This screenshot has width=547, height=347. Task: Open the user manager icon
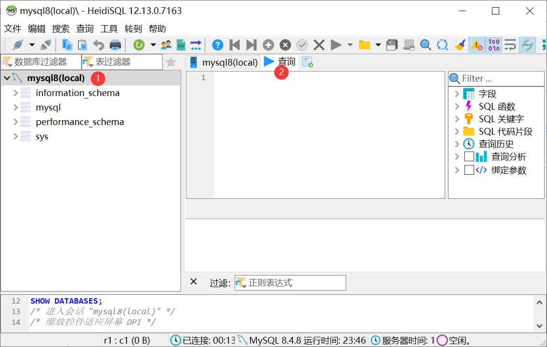(x=166, y=45)
